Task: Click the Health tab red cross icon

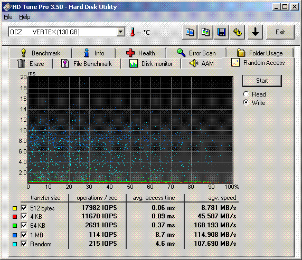Action: (x=130, y=53)
